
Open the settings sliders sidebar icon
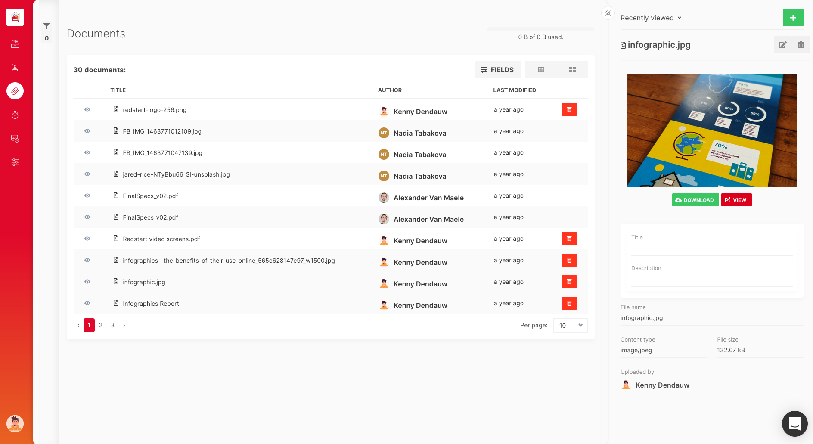(x=15, y=162)
